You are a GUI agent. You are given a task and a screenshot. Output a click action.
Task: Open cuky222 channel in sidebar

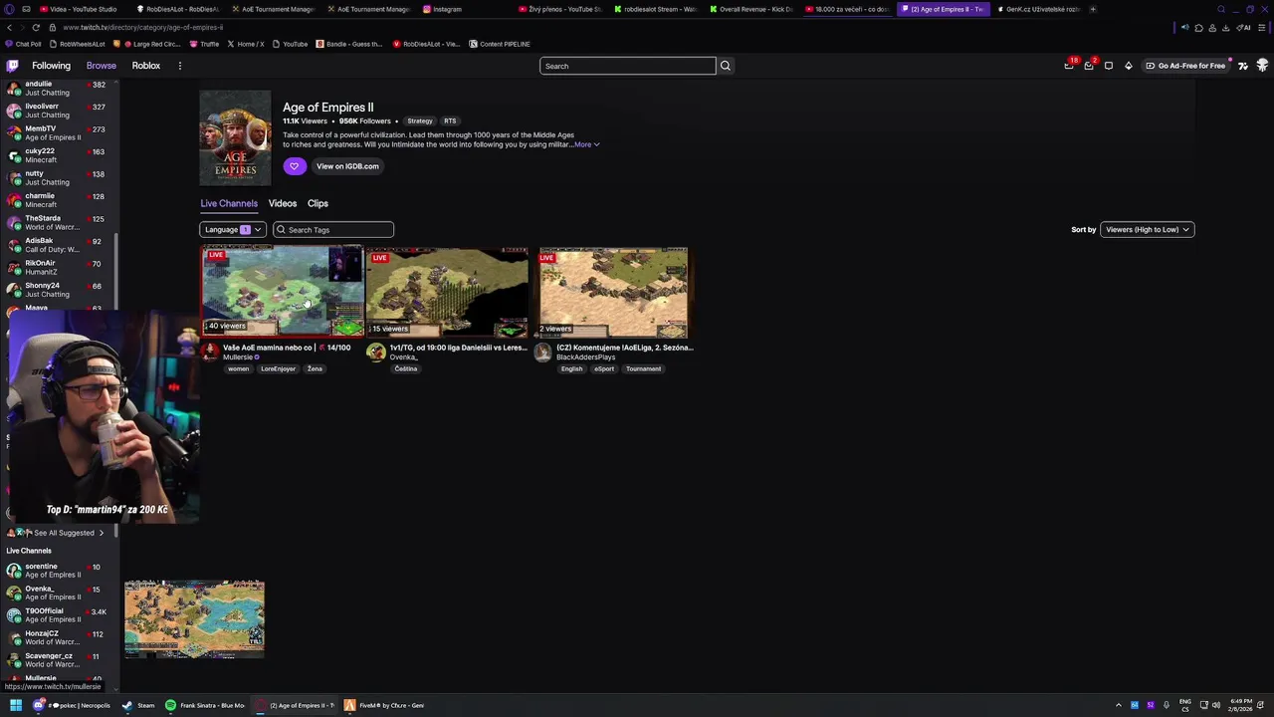(59, 155)
